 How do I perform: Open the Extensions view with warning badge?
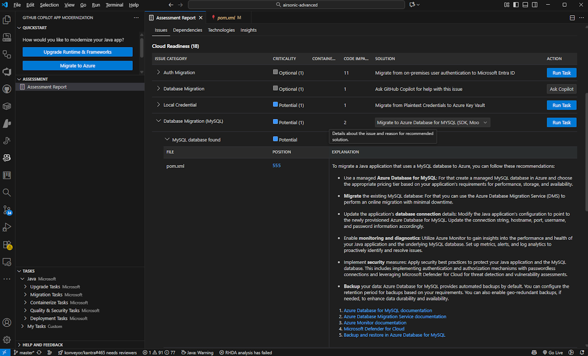7,244
